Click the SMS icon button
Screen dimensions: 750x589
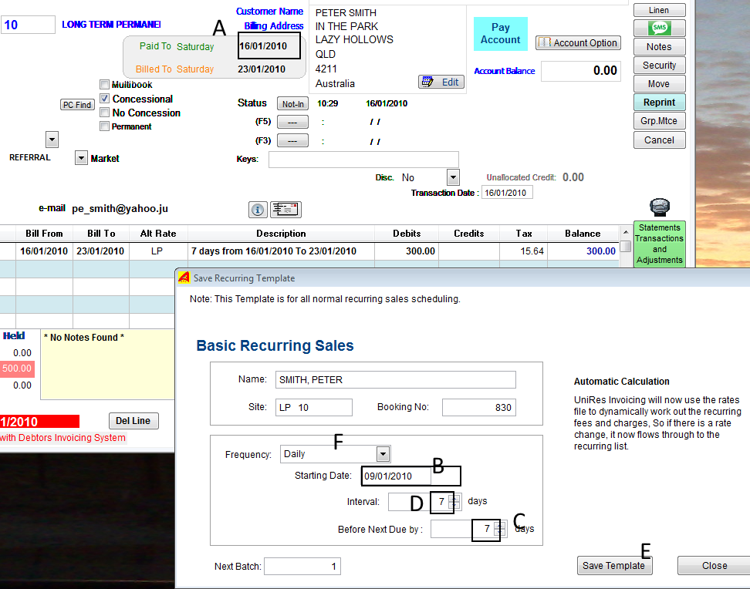pos(659,29)
